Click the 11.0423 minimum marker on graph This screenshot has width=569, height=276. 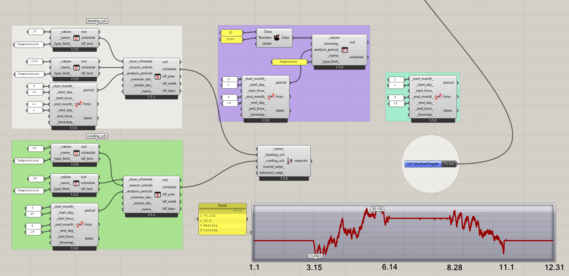(315, 256)
